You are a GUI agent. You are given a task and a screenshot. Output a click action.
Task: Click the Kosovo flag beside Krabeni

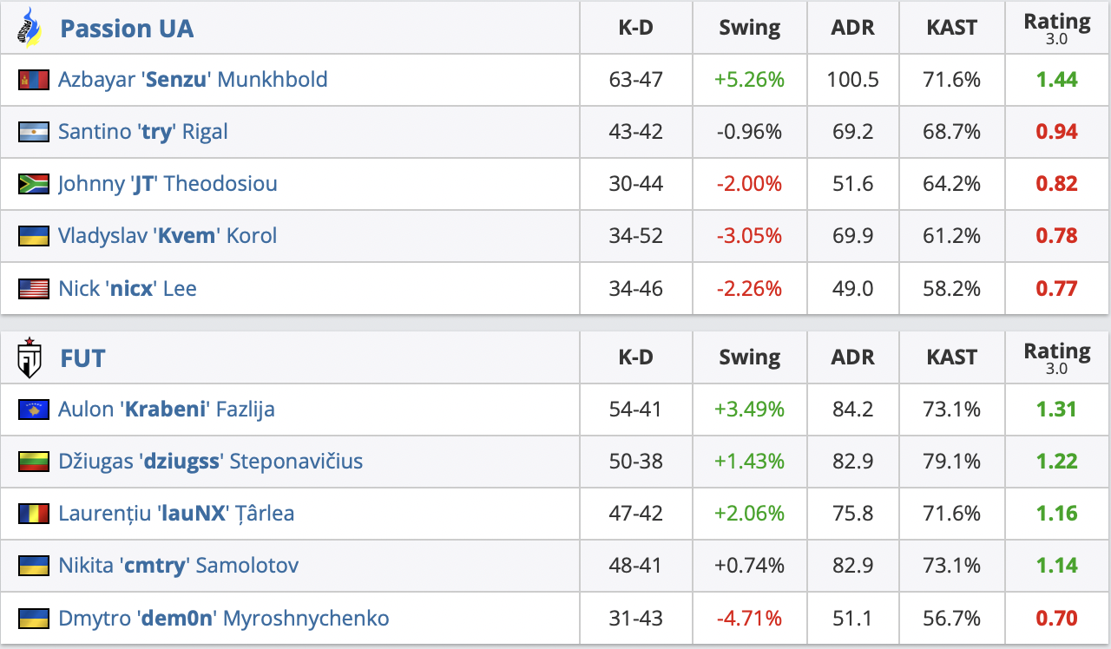(32, 410)
